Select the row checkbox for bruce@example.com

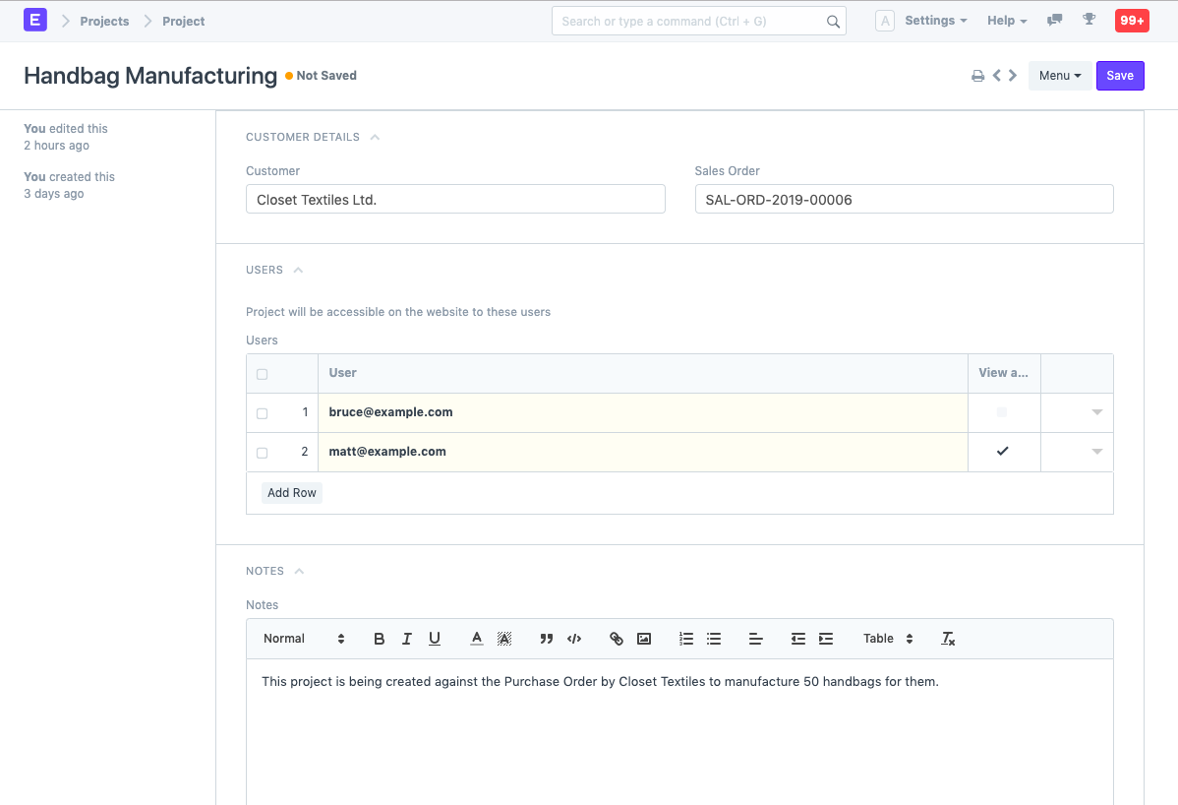click(x=261, y=412)
